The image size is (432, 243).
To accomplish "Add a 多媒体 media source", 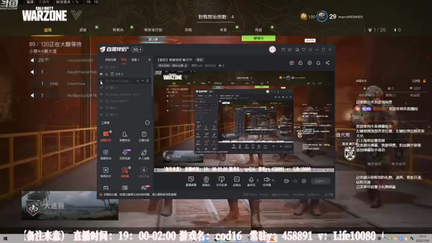I will [x=237, y=181].
